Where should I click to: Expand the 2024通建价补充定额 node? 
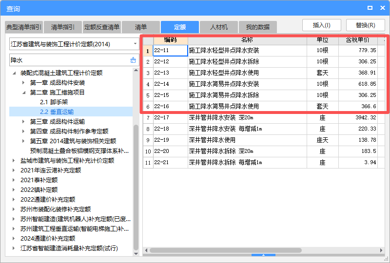tap(14, 238)
